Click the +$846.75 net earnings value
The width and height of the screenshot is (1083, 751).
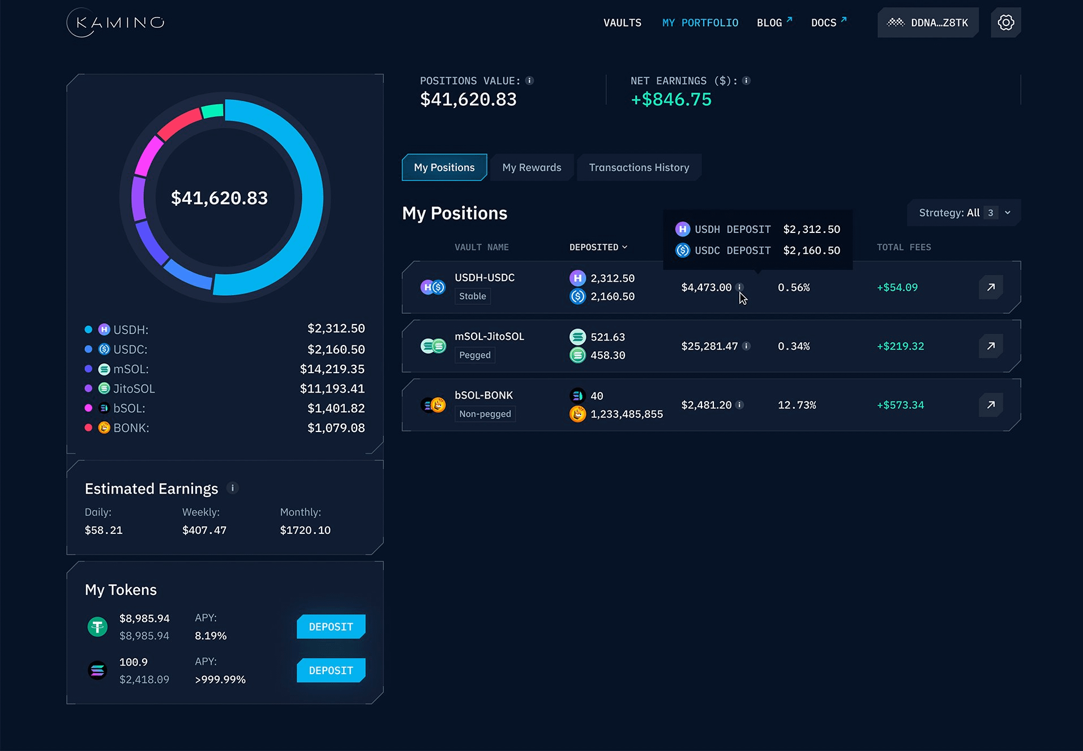671,100
